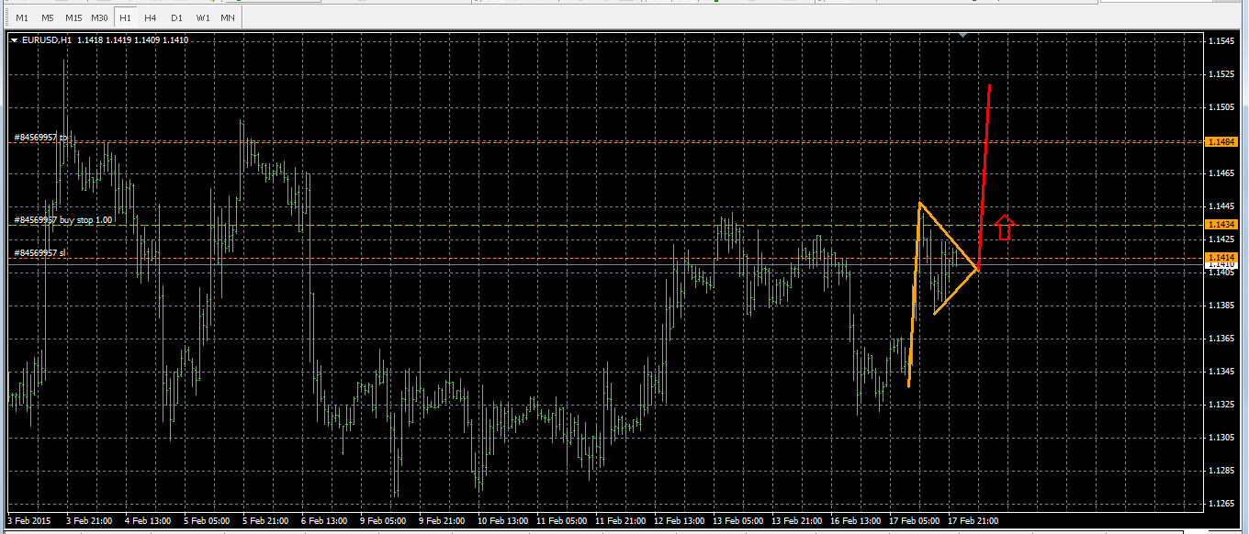Click the 9 Feb 05:00 time label

[x=383, y=520]
